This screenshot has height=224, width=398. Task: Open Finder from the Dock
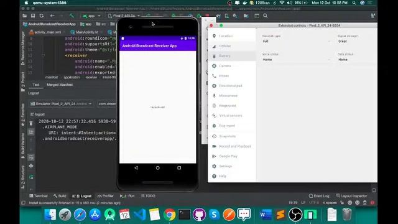(x=50, y=215)
